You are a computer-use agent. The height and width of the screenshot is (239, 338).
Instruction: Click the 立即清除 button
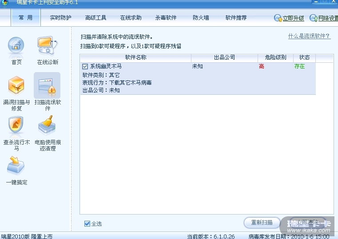tap(308, 223)
